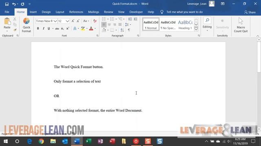Click the Leverage_Lean account name
261x146 pixels.
[x=197, y=4]
